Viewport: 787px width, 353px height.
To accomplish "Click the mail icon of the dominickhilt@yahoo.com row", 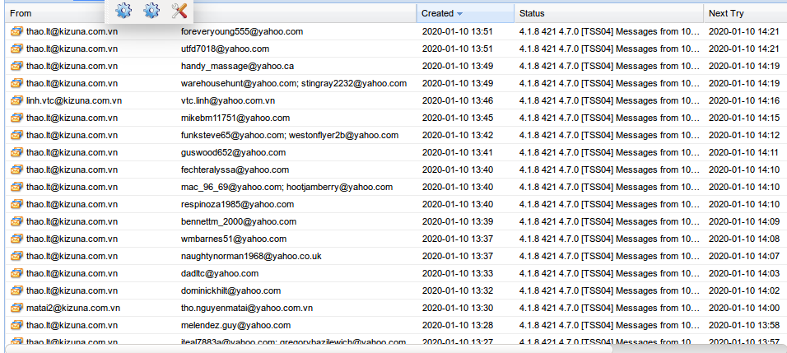I will point(16,290).
